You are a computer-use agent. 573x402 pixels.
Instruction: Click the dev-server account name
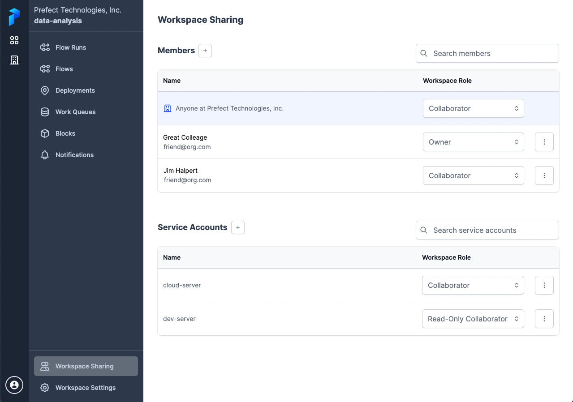point(179,319)
